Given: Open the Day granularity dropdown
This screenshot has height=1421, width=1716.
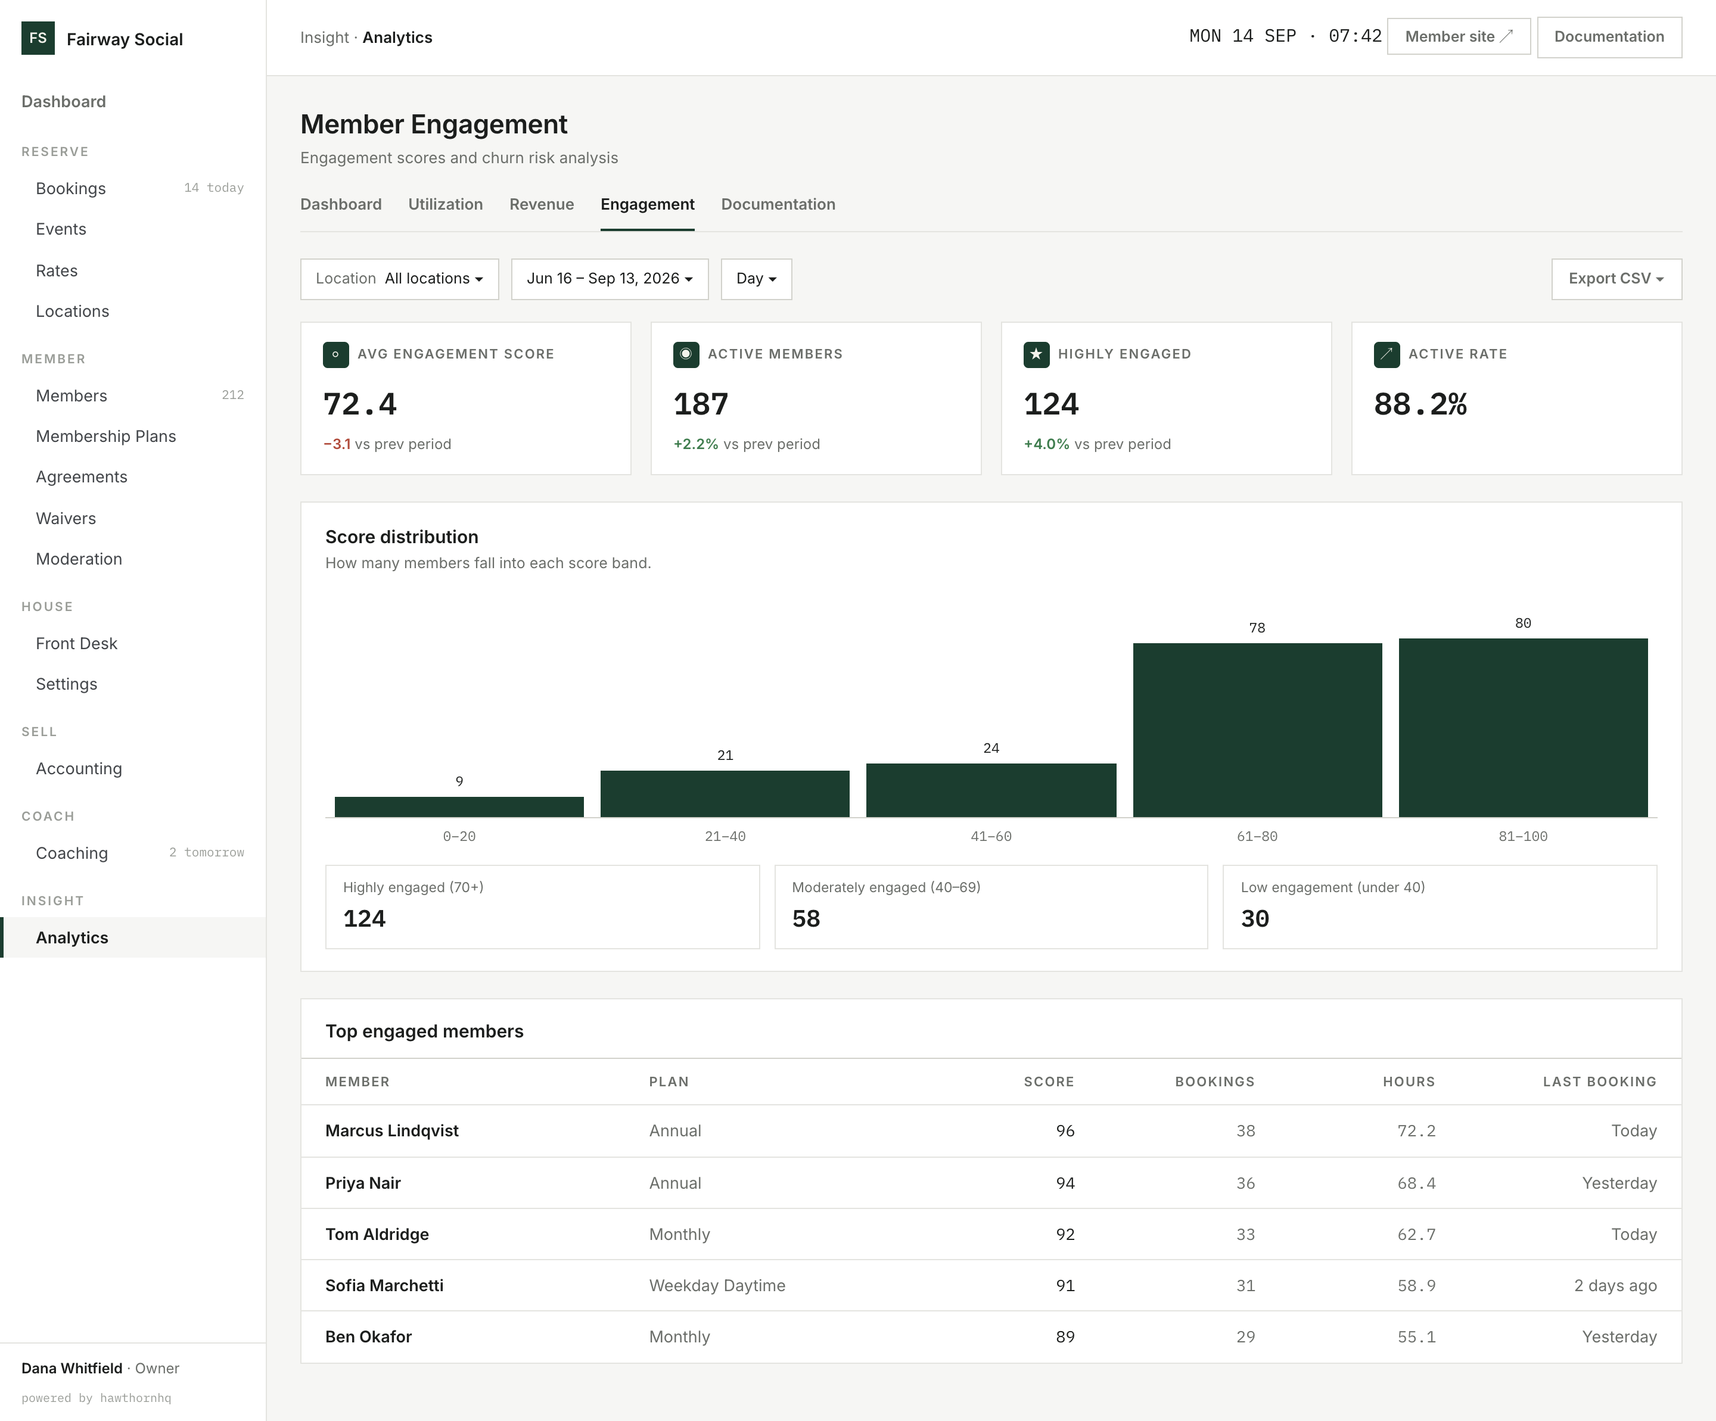Looking at the screenshot, I should 756,279.
